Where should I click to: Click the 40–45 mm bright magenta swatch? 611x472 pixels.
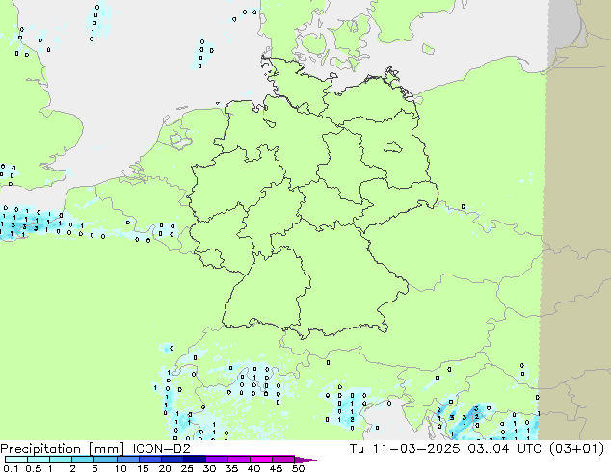261,459
